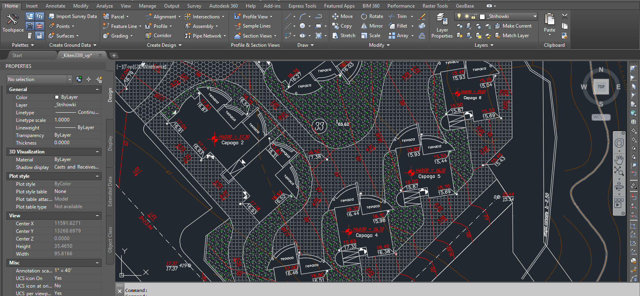Click the TOP face of ViewCube

click(x=601, y=87)
